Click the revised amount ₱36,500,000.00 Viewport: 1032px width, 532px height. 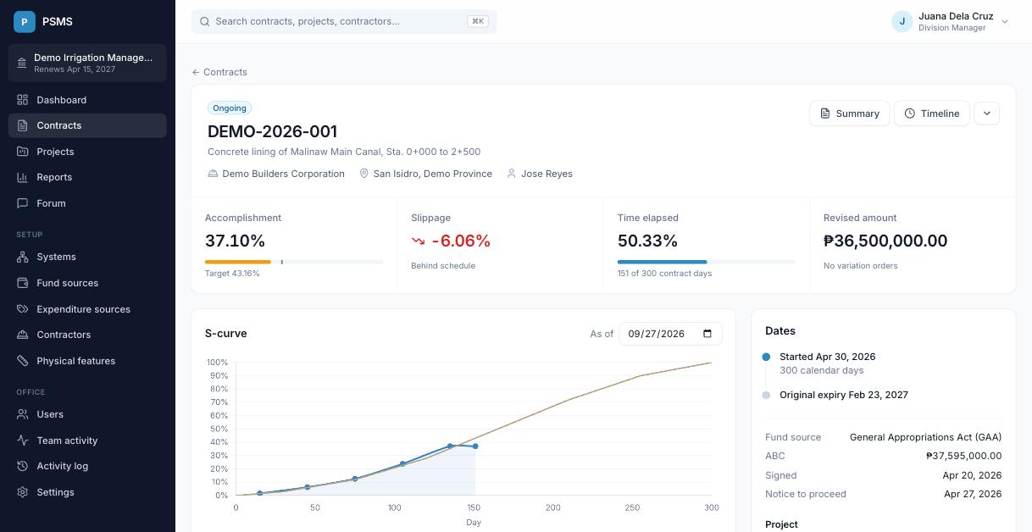tap(885, 241)
